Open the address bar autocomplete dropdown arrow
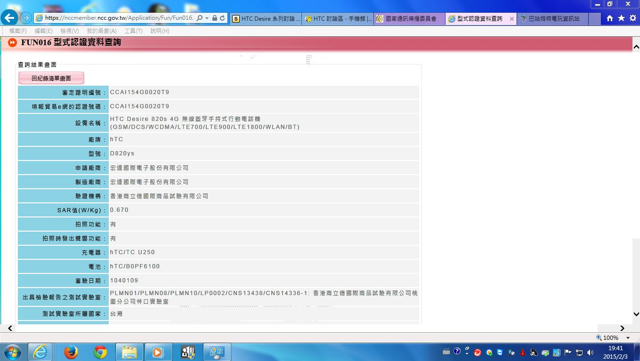640x361 pixels. (x=207, y=18)
